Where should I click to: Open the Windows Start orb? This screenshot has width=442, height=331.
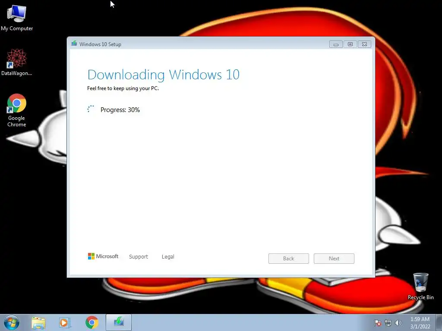pyautogui.click(x=12, y=322)
